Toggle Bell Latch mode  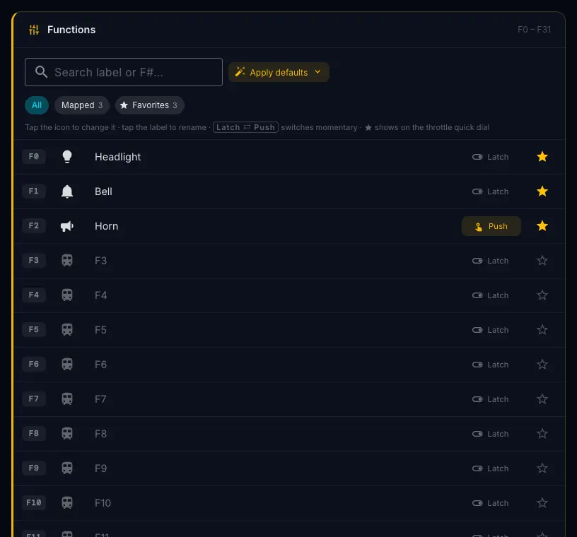tap(491, 191)
